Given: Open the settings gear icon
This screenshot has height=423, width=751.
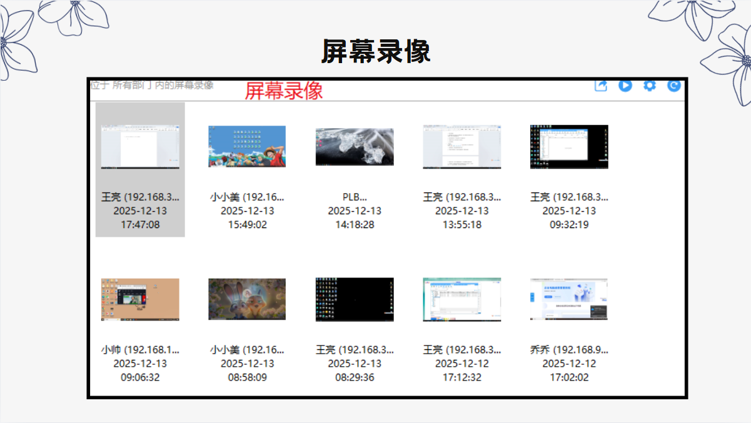Looking at the screenshot, I should pyautogui.click(x=650, y=86).
